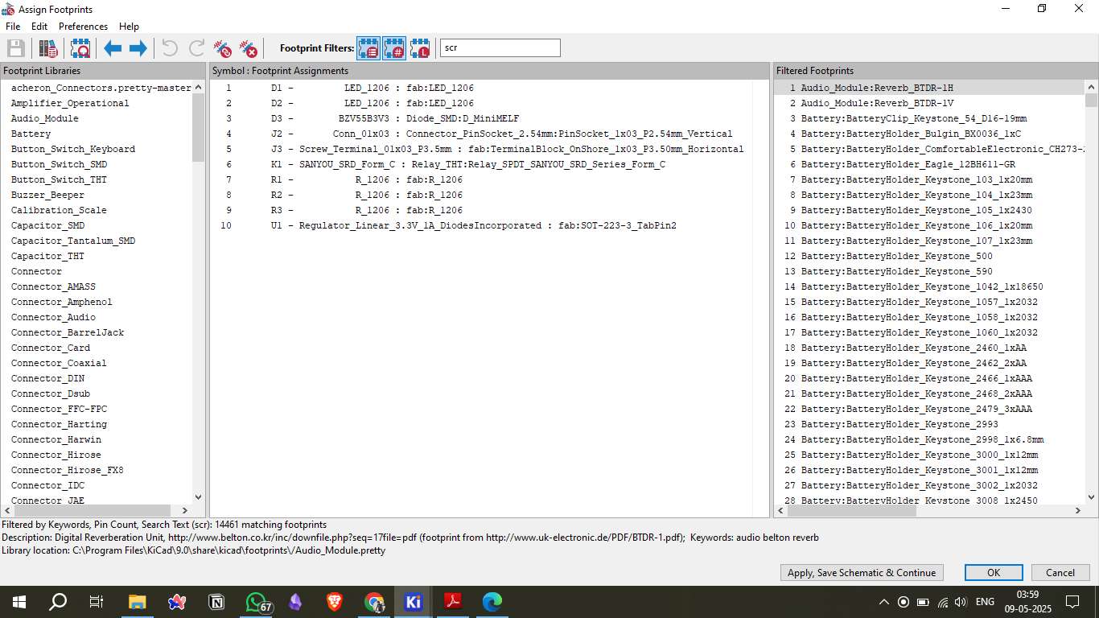
Task: Select BatteryHolder_Keystone_3002_1x2032 footprint
Action: pos(920,485)
